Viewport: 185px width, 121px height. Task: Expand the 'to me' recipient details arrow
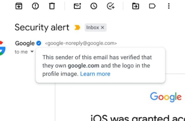(32, 52)
